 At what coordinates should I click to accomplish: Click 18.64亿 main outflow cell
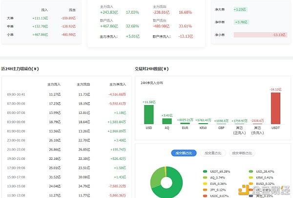click(84, 122)
